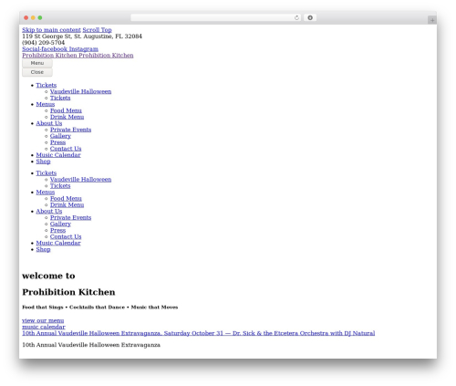Screen dimensions: 456x386
Task: Open Private Events in first navigation list
Action: 70,130
